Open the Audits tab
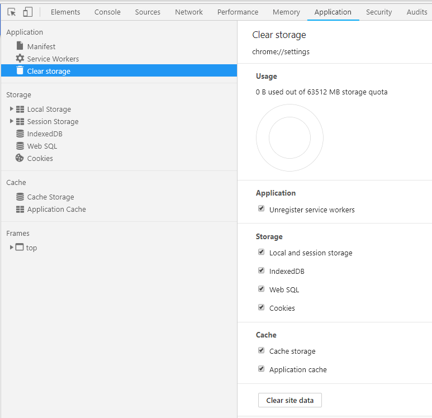Screen dimensions: 432x418 coord(417,12)
